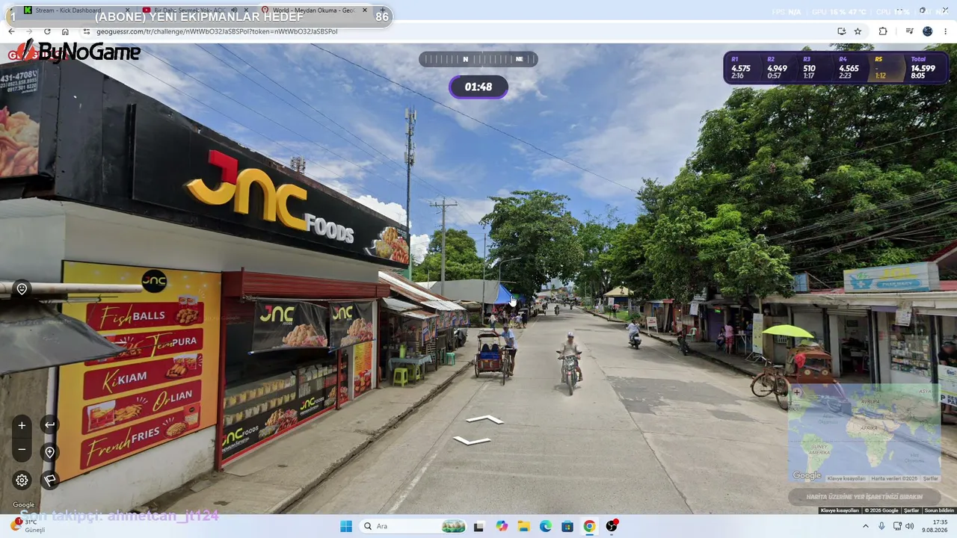The image size is (957, 538).
Task: Click the R3 score 510
Action: click(x=809, y=69)
